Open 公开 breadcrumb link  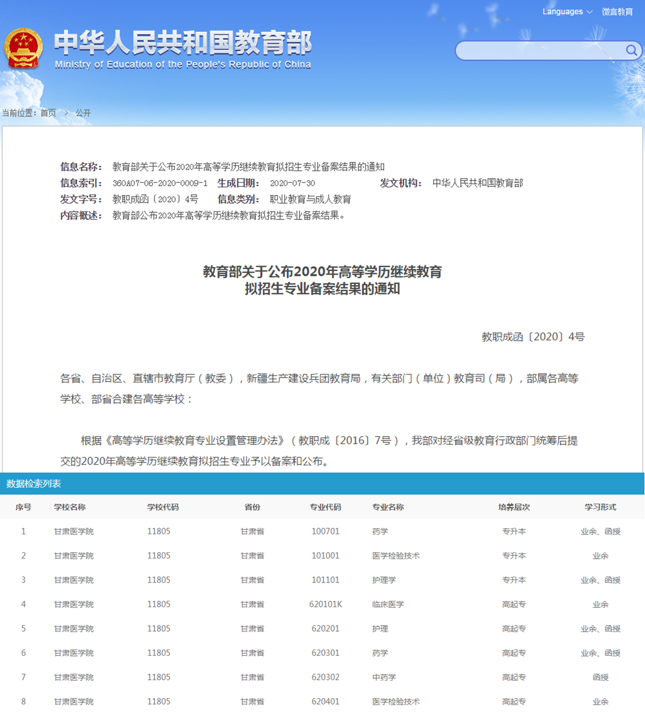[x=83, y=113]
